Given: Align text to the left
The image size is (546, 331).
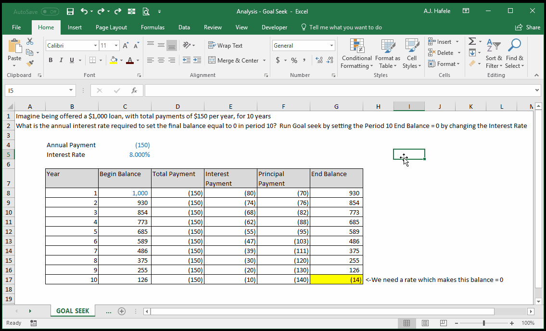Looking at the screenshot, I should pos(151,60).
